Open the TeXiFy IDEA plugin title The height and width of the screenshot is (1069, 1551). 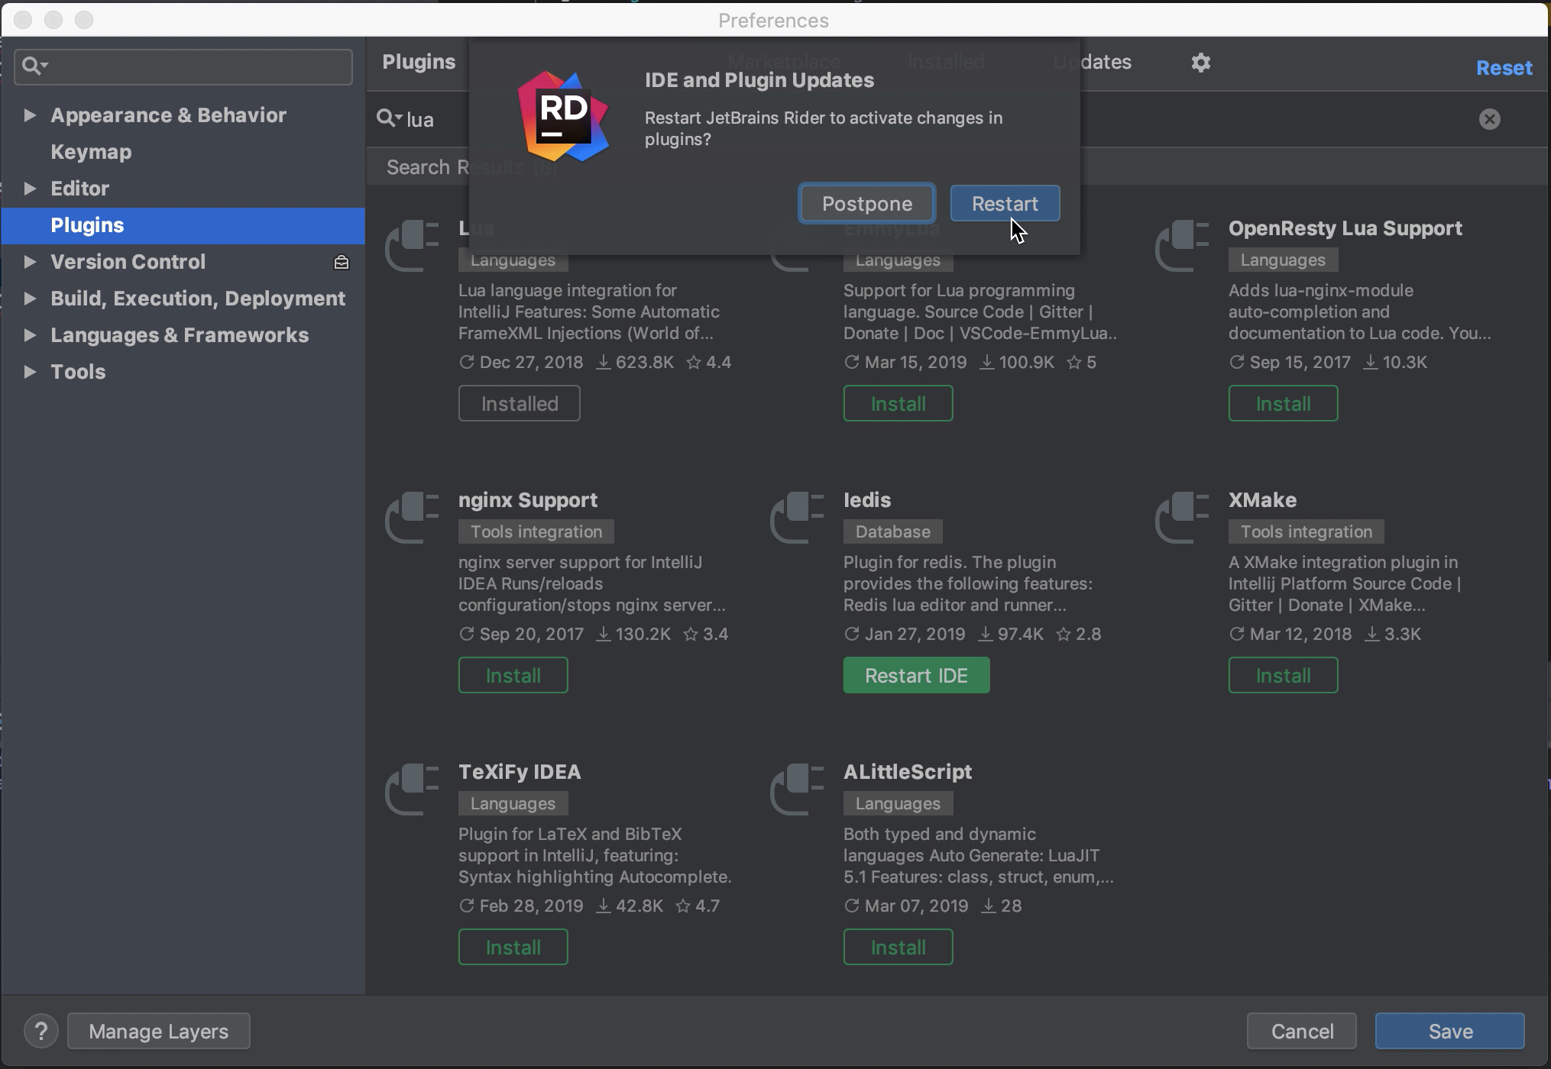[x=520, y=772]
